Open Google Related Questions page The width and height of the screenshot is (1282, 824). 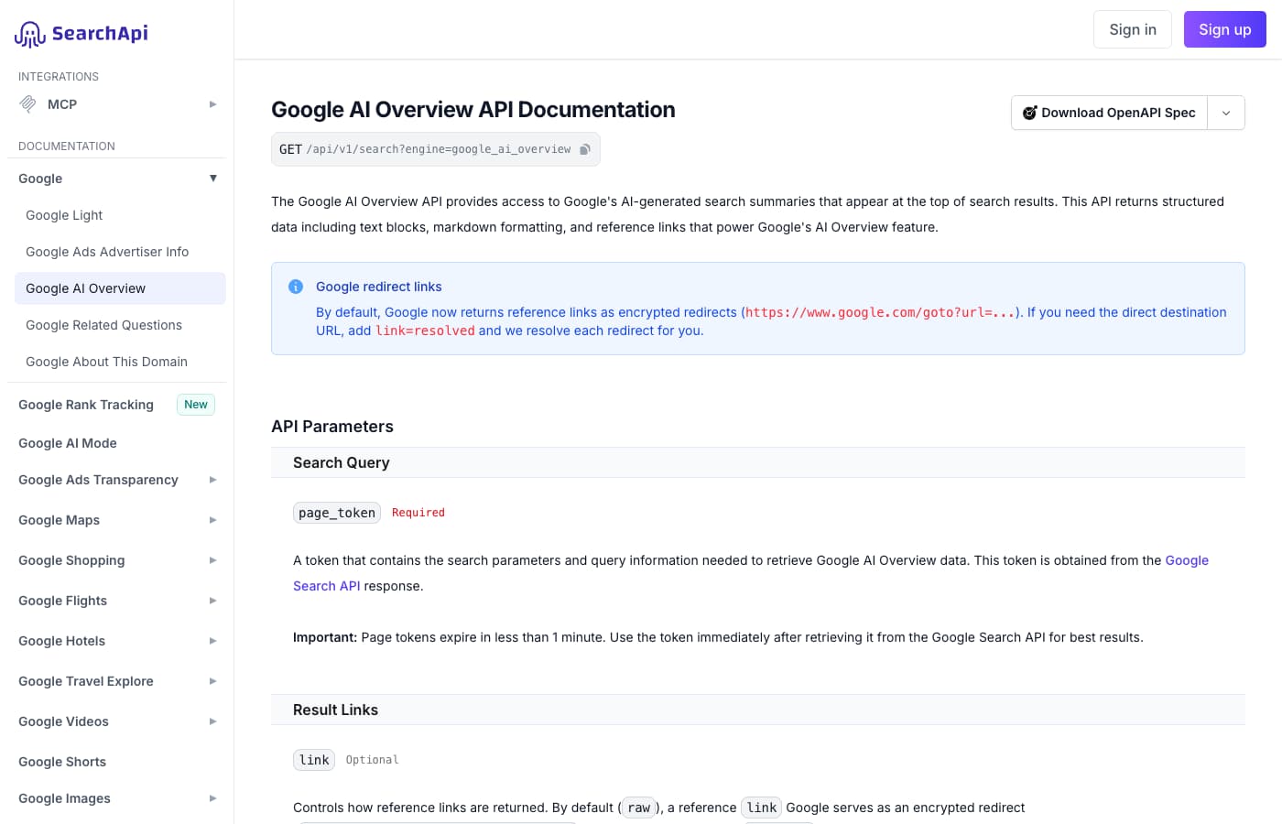(x=103, y=325)
